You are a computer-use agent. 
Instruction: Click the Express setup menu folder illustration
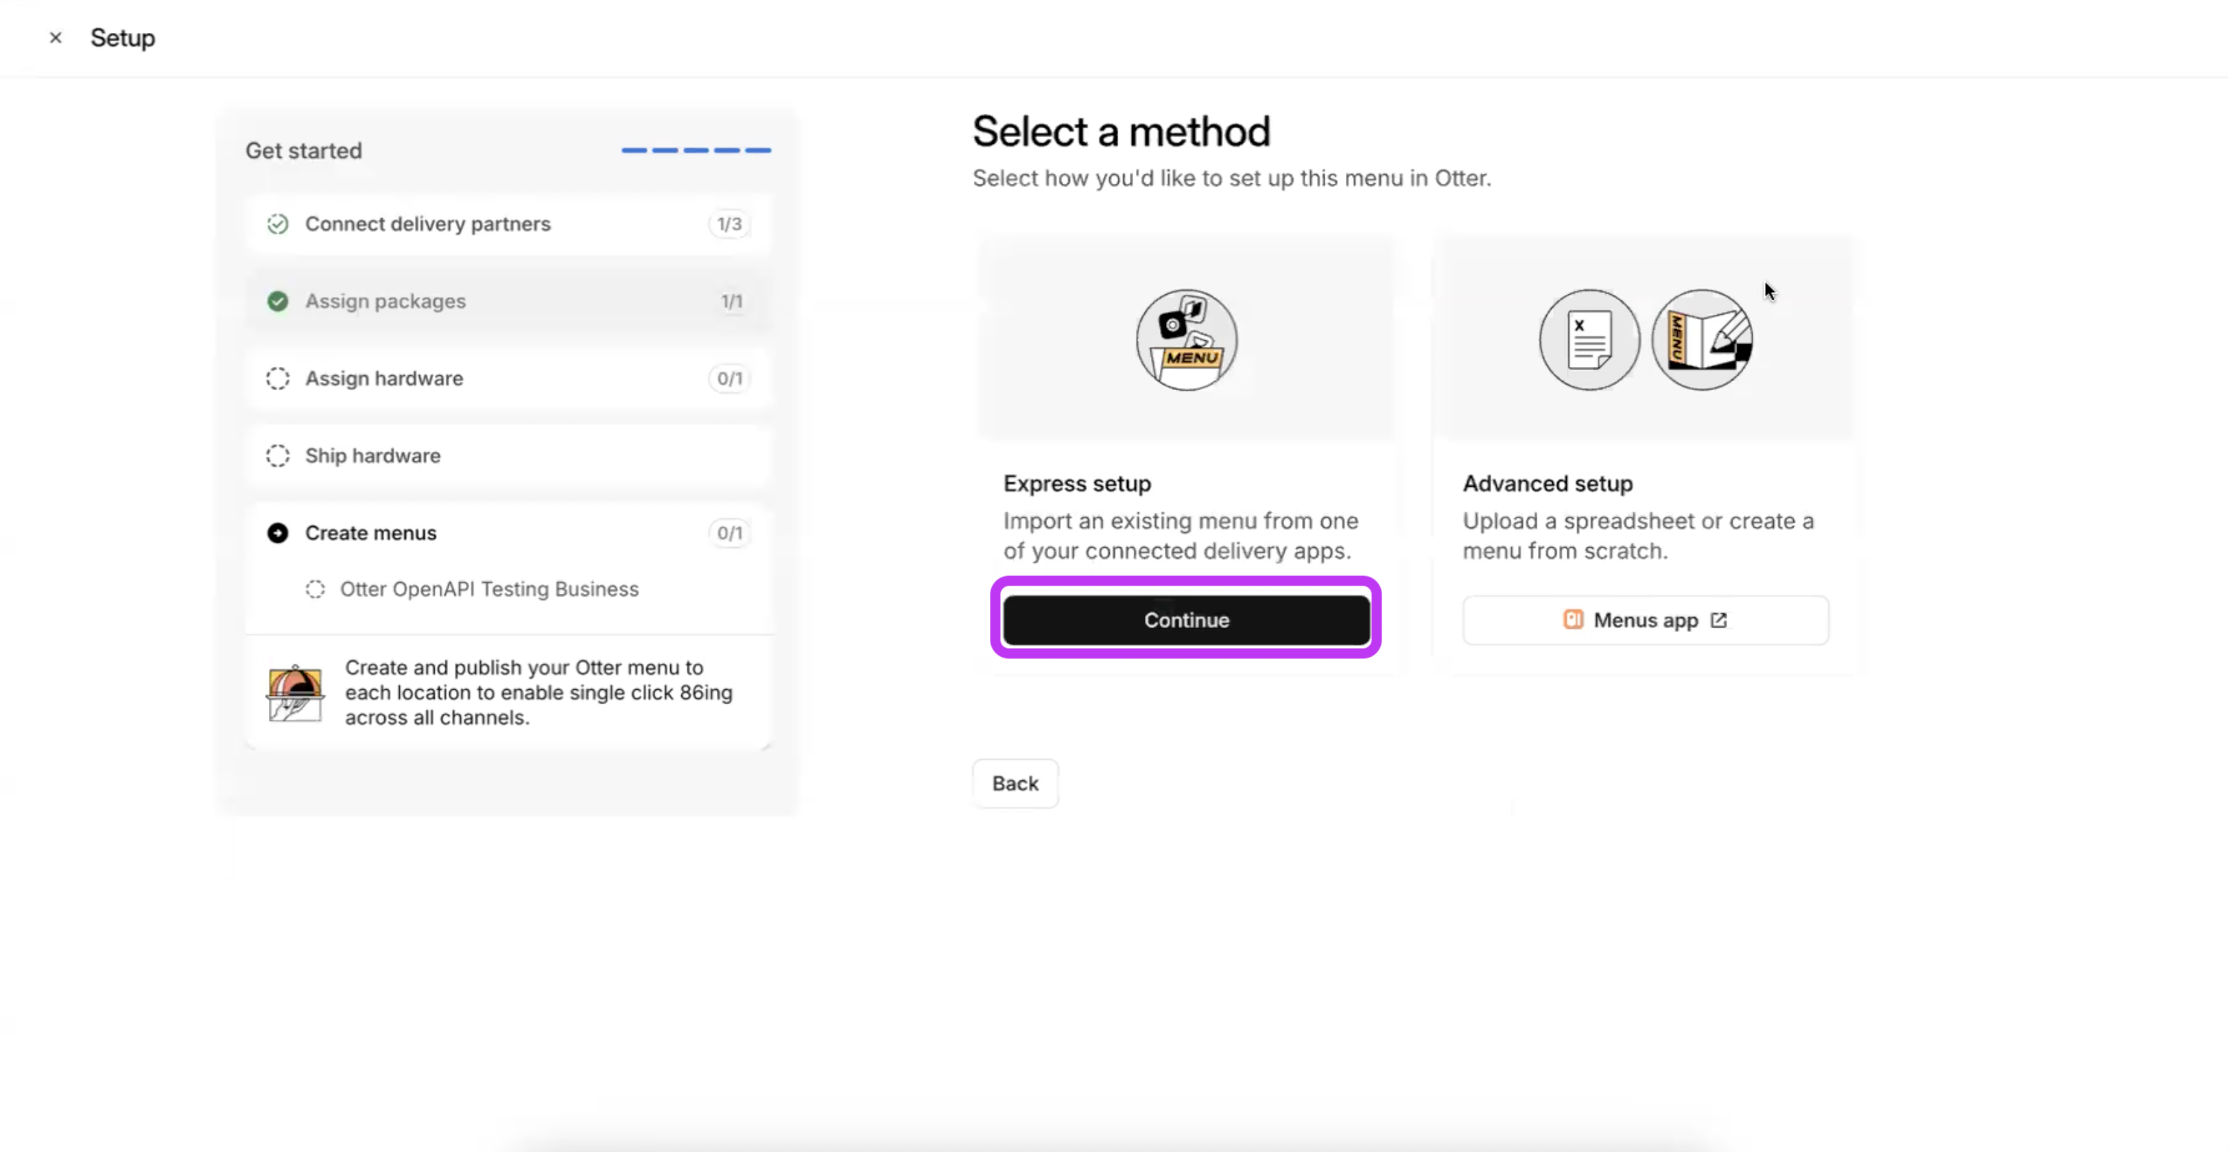(x=1186, y=340)
